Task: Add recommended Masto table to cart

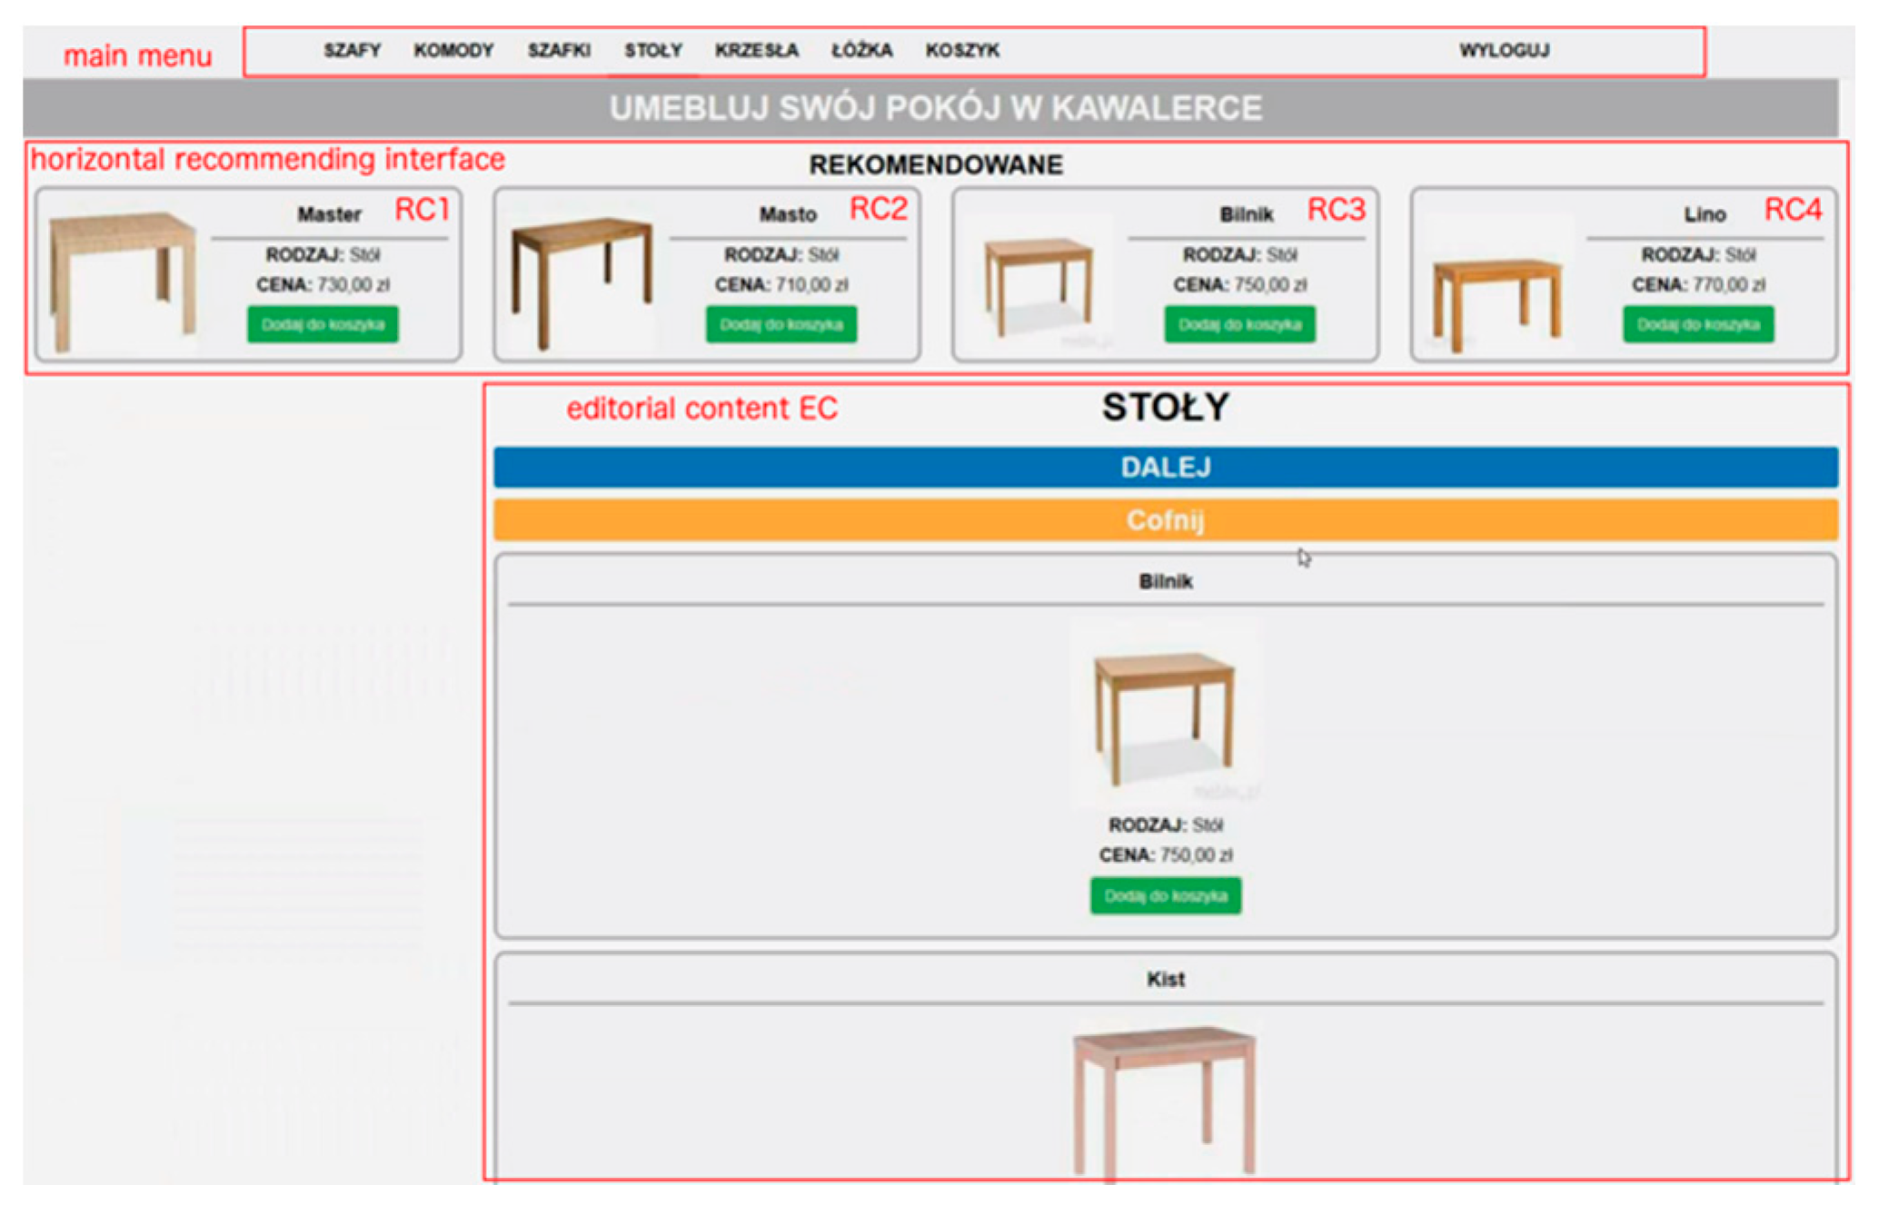Action: click(x=780, y=324)
